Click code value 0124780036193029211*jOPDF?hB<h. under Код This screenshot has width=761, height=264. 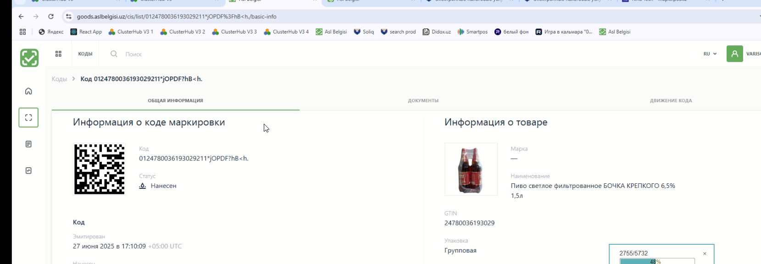point(194,158)
